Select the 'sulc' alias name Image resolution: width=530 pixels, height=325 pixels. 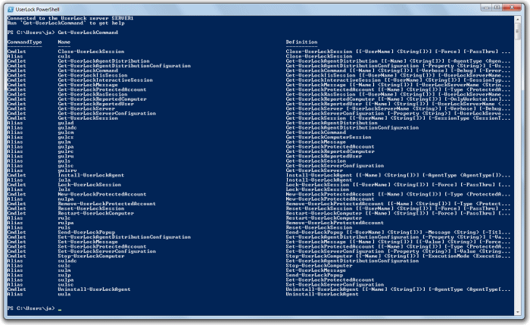point(64,265)
